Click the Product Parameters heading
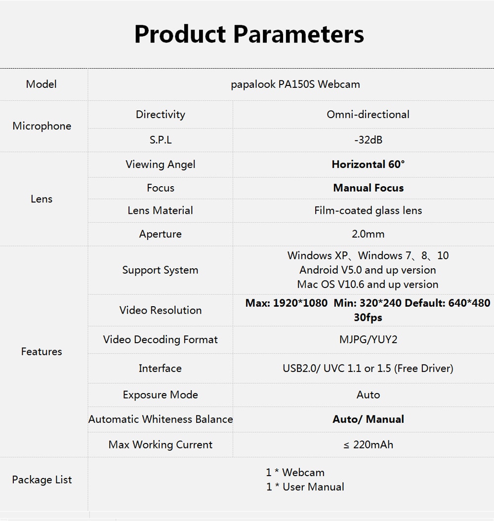The height and width of the screenshot is (521, 494). point(249,34)
